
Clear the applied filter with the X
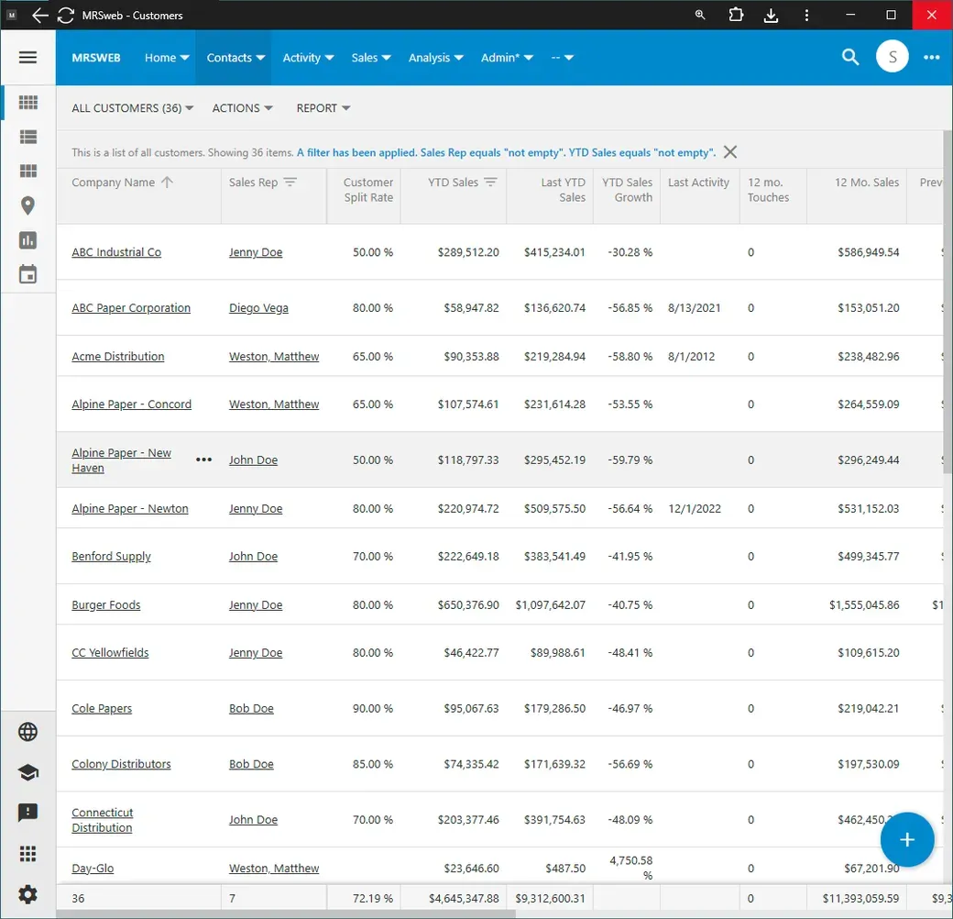730,152
